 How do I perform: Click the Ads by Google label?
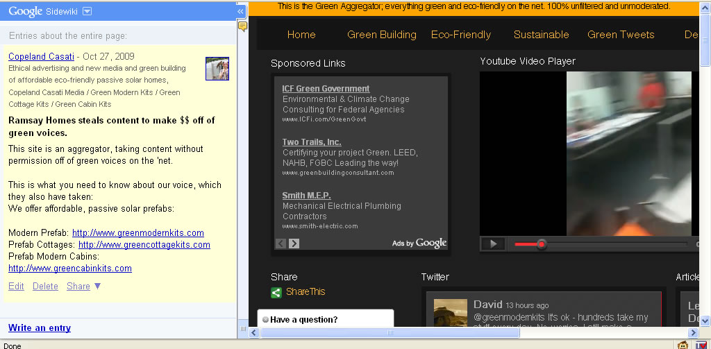click(419, 243)
